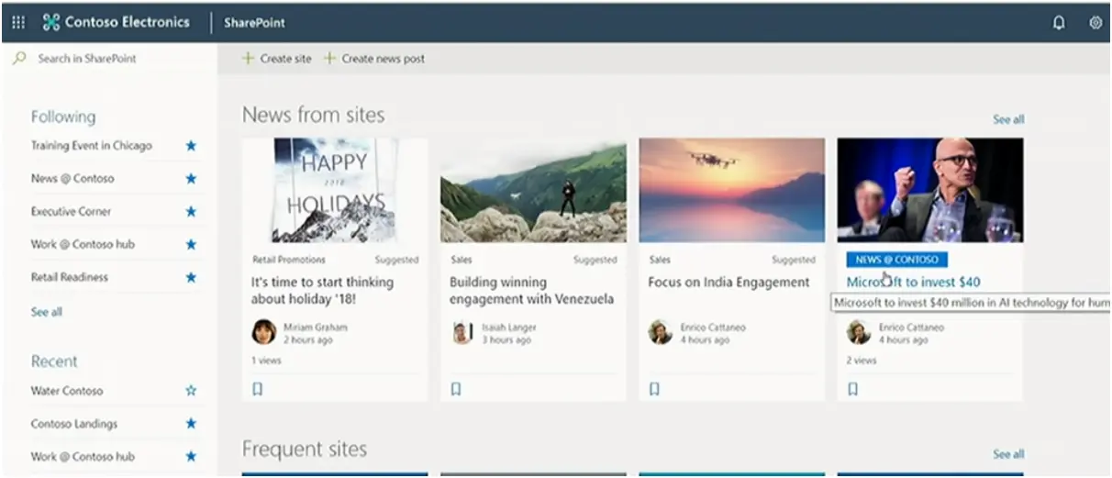Open Work @ Contoso hub under Following
Screen dimensions: 1112x478
[83, 245]
